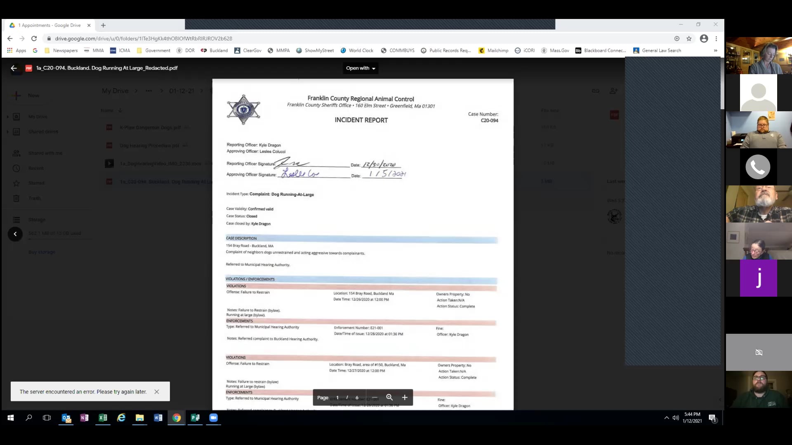Click the PDF page number field
Viewport: 792px width, 445px height.
[337, 398]
